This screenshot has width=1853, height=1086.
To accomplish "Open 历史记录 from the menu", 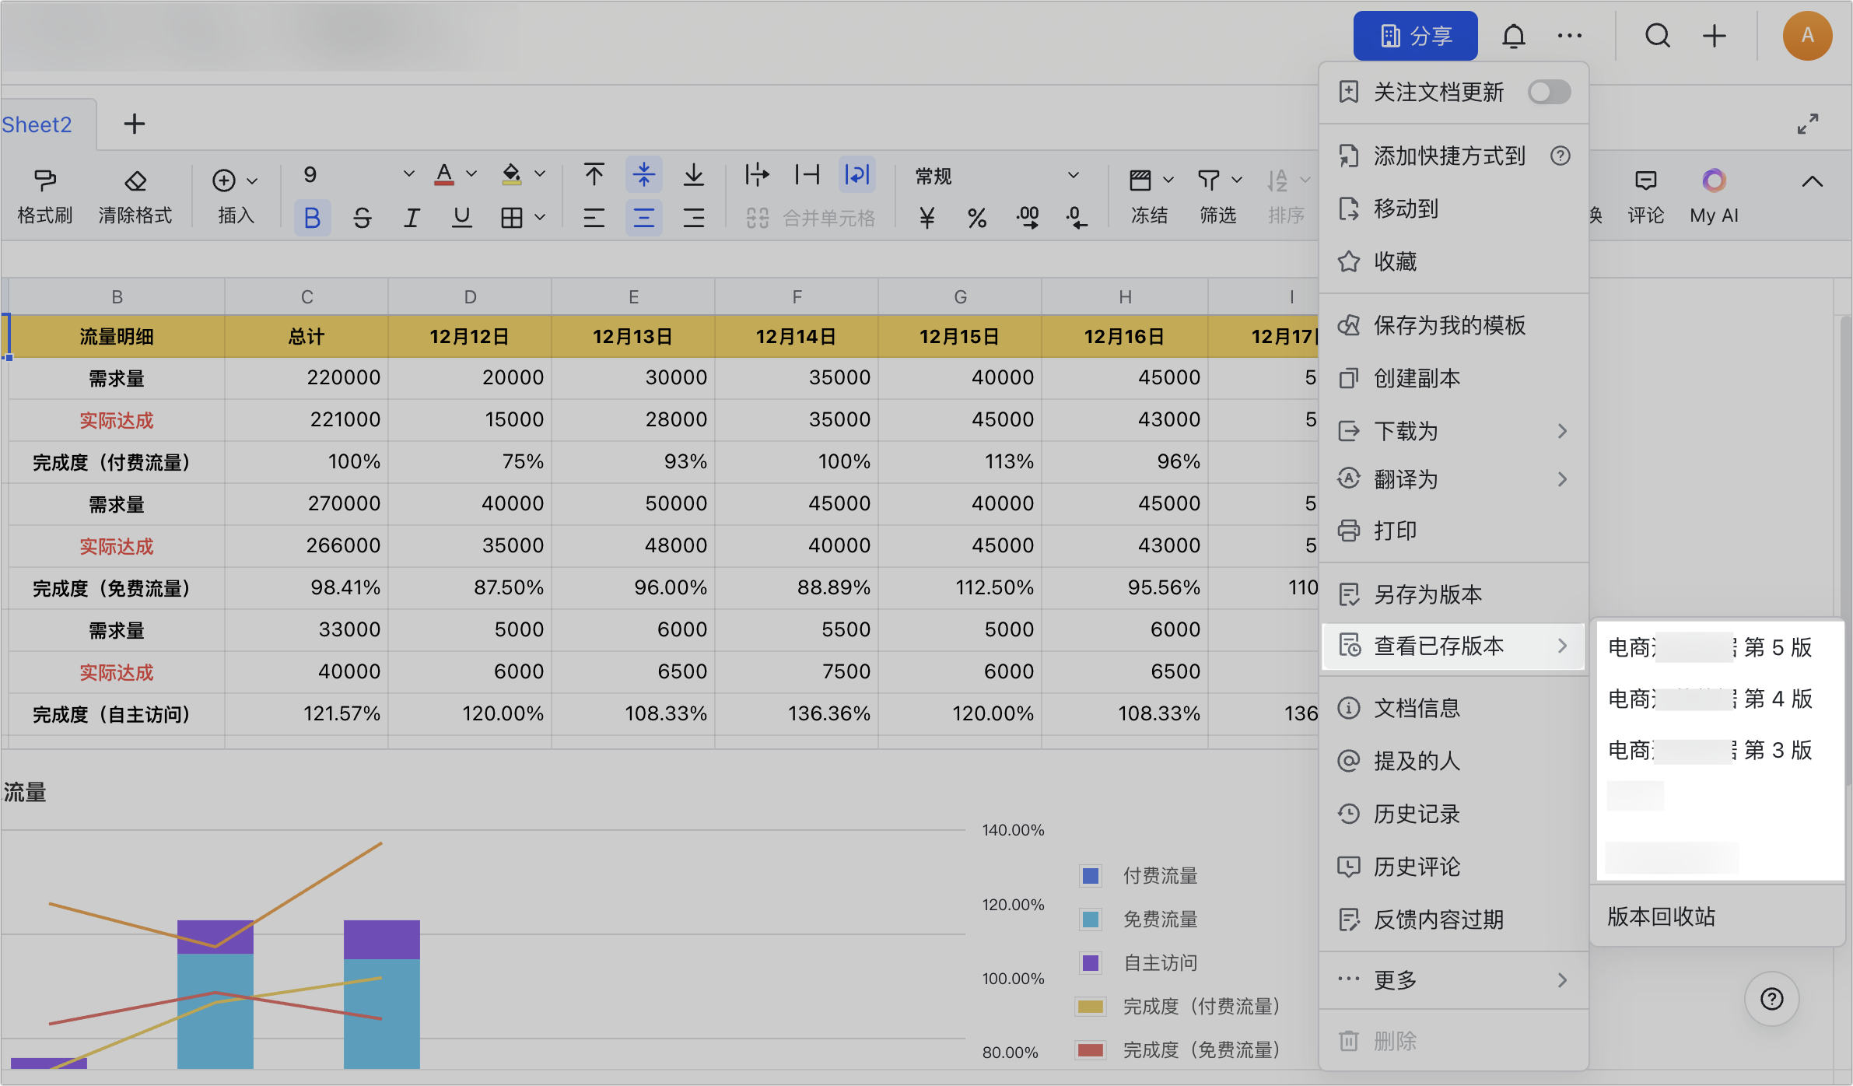I will coord(1417,814).
